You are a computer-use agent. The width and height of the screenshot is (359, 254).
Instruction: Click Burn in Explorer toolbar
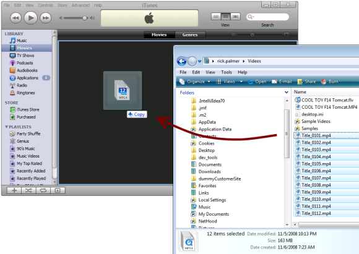(330, 82)
